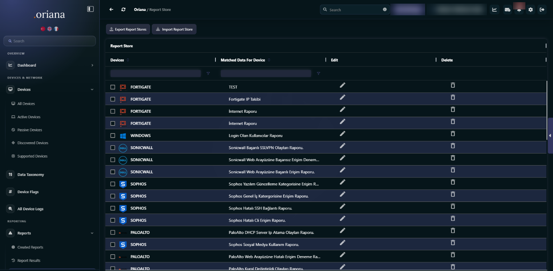Delete Login Olan Kullanıcılar Raporu entry

453,133
